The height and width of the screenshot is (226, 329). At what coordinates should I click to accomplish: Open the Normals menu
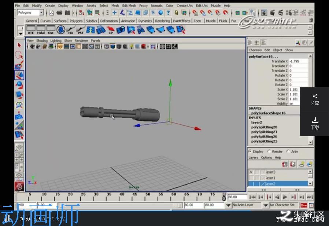(156, 6)
